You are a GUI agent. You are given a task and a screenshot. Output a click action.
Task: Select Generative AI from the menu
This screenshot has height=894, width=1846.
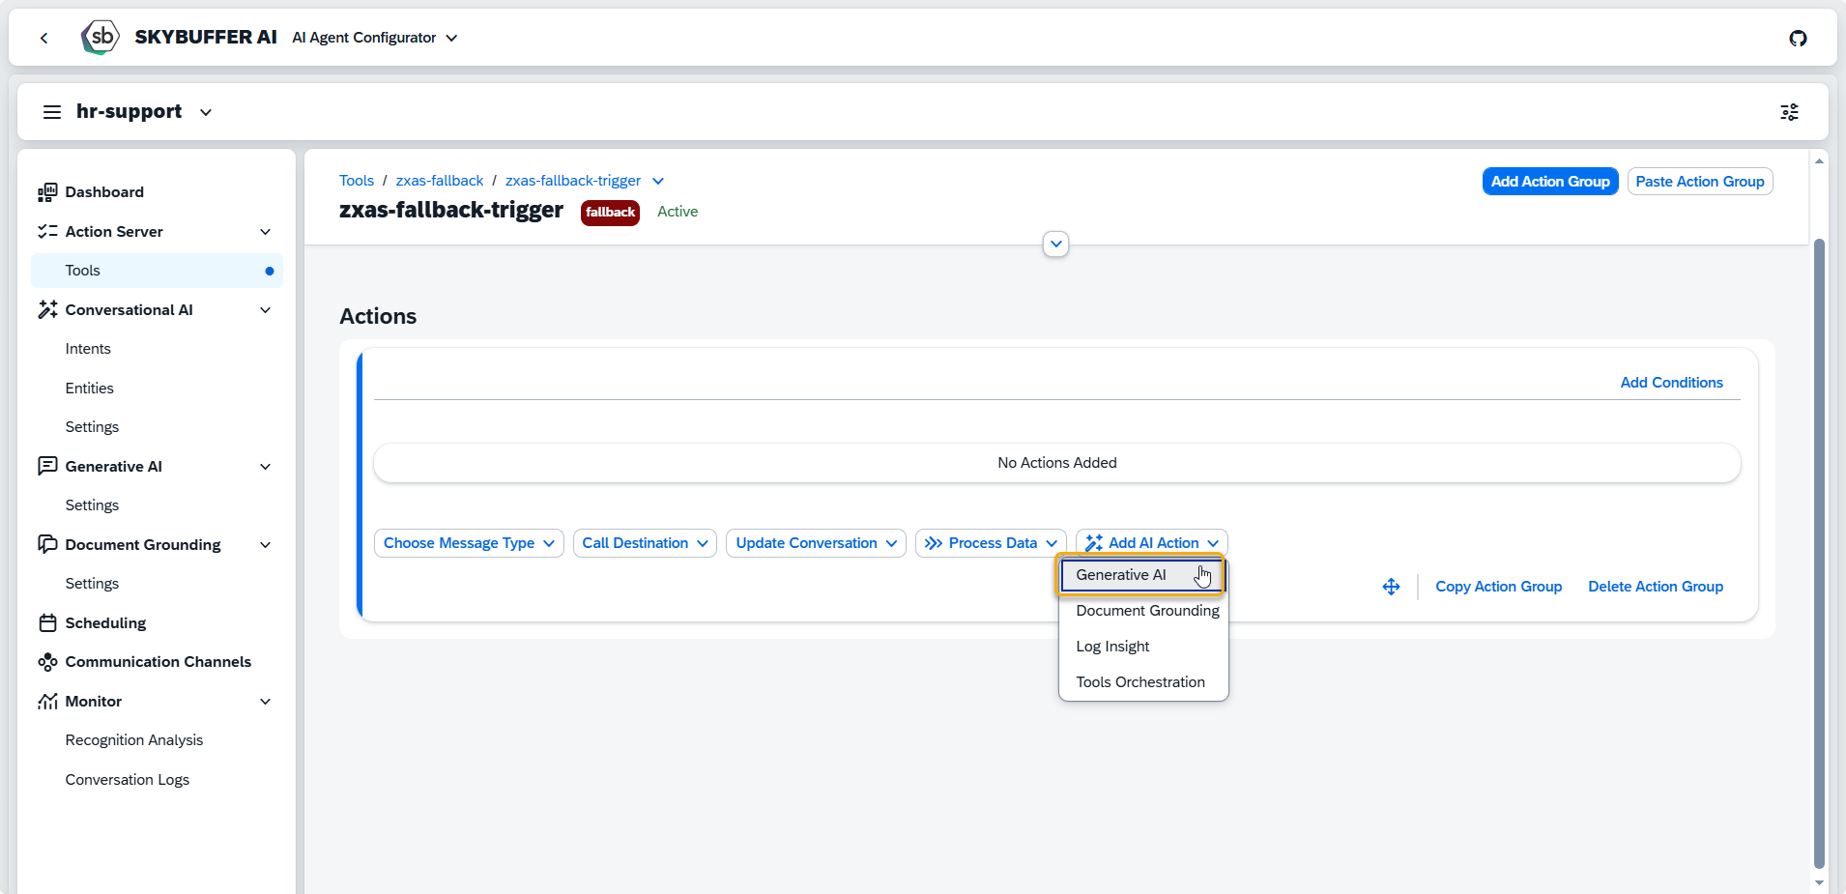(x=1121, y=575)
